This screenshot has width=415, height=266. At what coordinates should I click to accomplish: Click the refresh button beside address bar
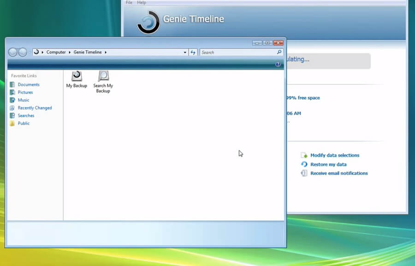pos(193,53)
